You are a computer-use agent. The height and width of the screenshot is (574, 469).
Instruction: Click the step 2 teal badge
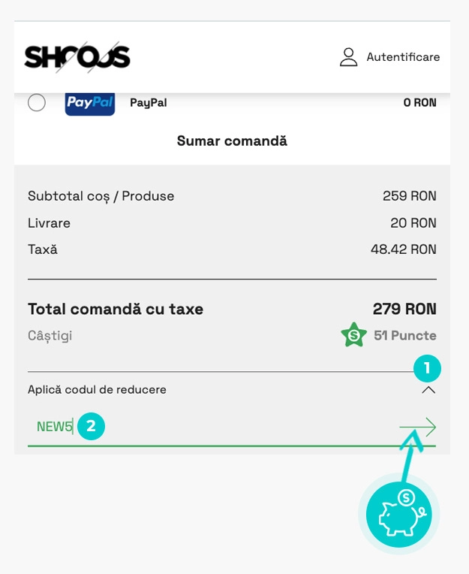pyautogui.click(x=91, y=426)
